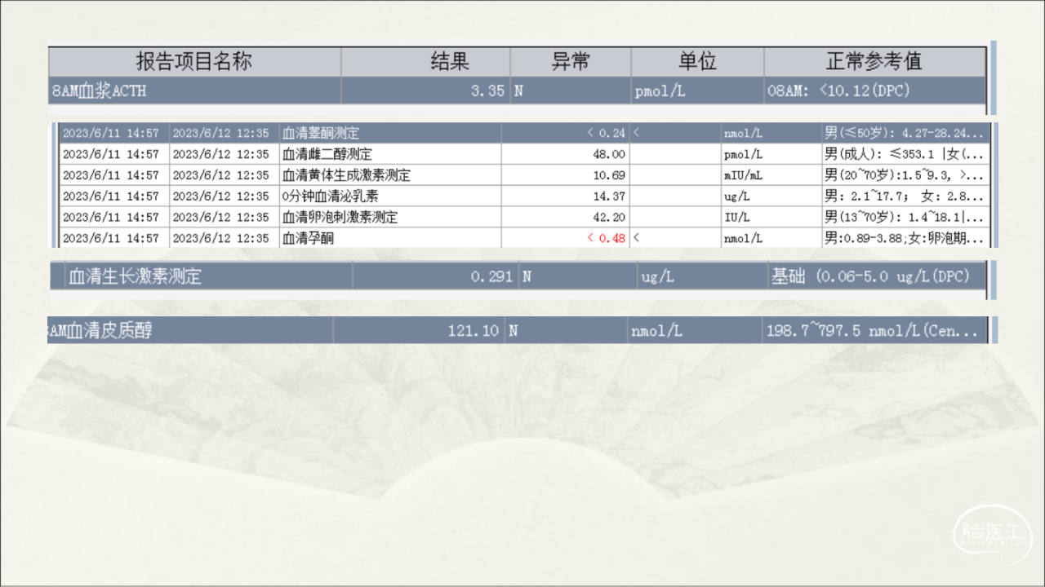Click 2023/6/11 14:57 in the 血清孕酮 row
The image size is (1045, 587).
click(x=111, y=239)
